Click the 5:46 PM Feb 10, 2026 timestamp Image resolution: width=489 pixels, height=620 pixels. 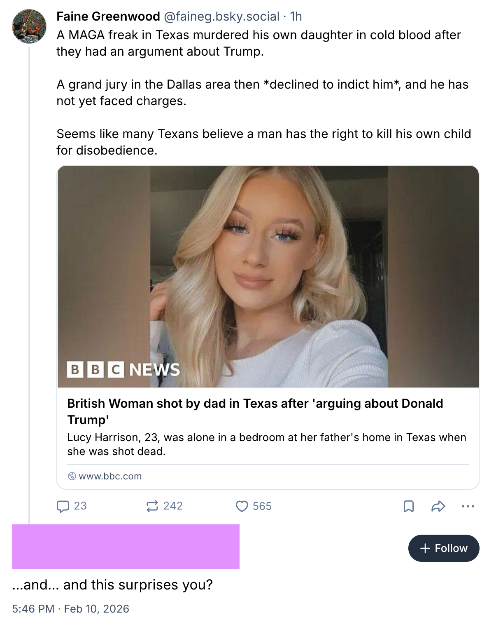tap(70, 609)
